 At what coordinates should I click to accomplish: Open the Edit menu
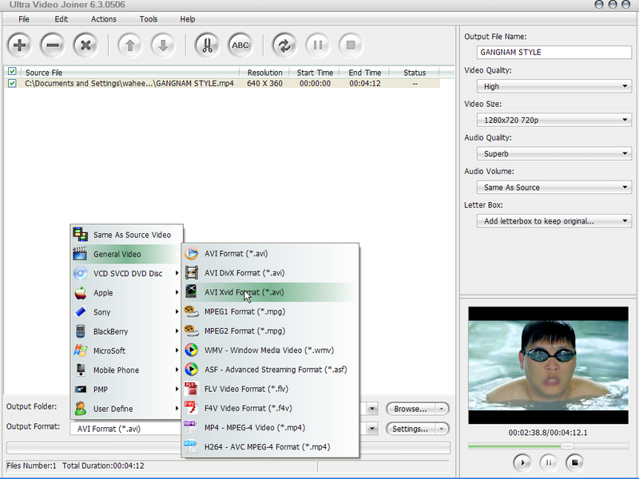pyautogui.click(x=62, y=19)
